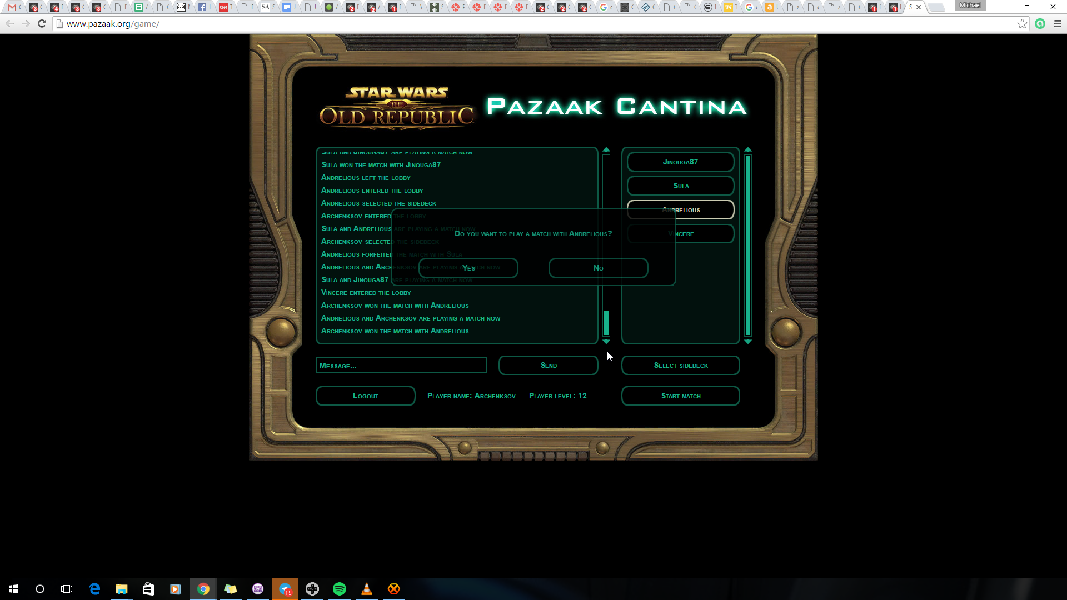Screen dimensions: 1067x600
Task: Click No to decline the match
Action: (x=598, y=268)
